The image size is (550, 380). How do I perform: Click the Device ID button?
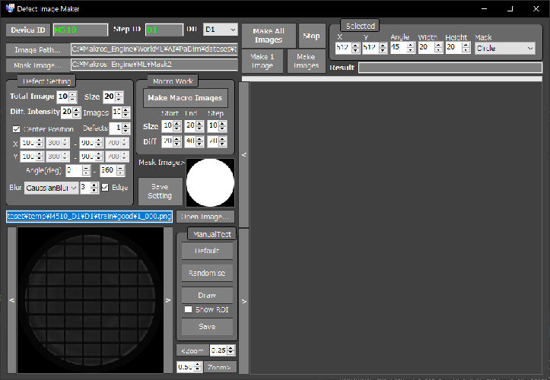27,30
